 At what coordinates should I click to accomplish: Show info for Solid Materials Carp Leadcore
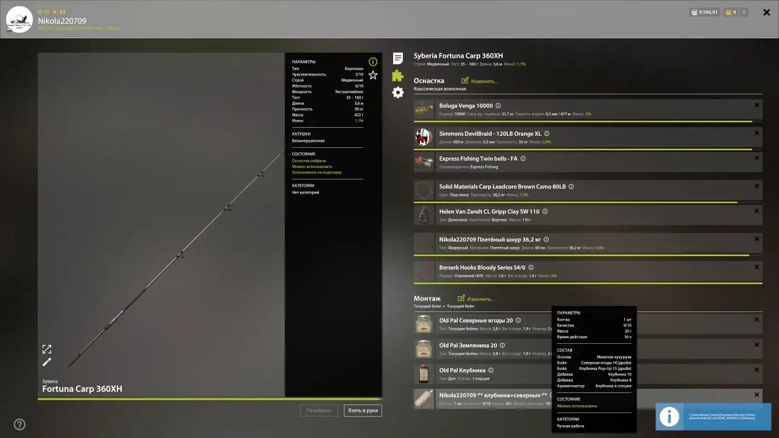[x=571, y=187]
